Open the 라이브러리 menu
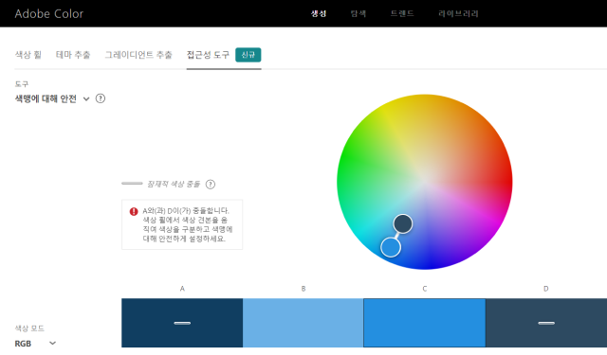607x355 pixels. click(x=458, y=13)
